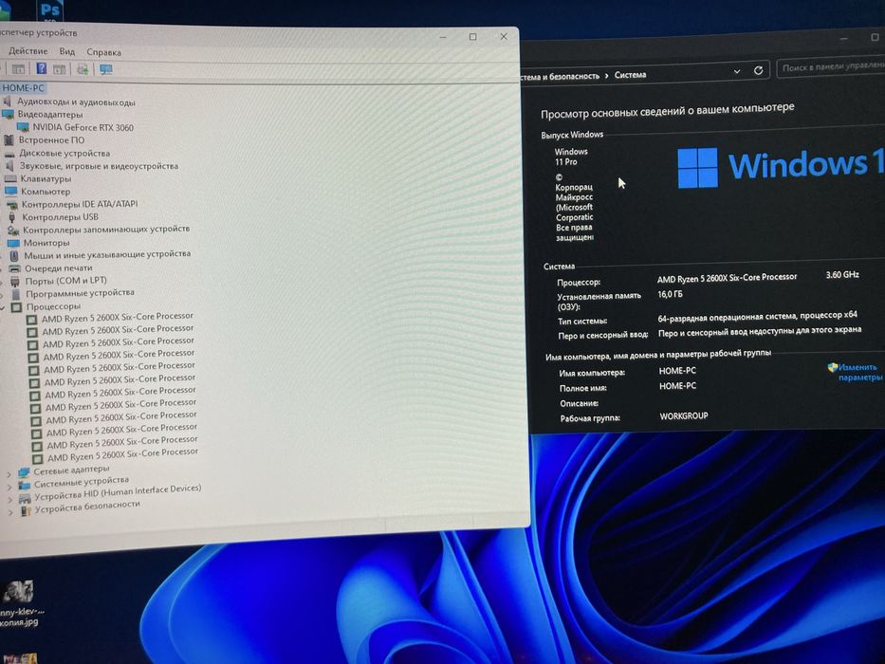Image resolution: width=885 pixels, height=664 pixels.
Task: Click the icon beside Программные устройства
Action: coord(16,294)
